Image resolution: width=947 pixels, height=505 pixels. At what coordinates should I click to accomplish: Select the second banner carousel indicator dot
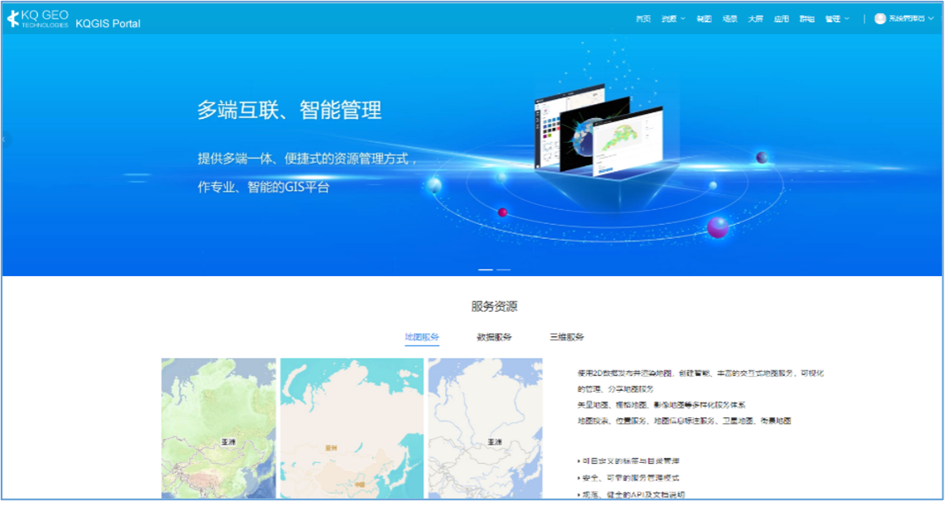coord(504,269)
